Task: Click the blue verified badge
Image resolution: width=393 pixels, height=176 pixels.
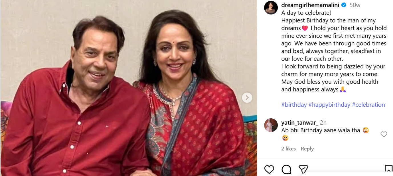Action: (344, 5)
